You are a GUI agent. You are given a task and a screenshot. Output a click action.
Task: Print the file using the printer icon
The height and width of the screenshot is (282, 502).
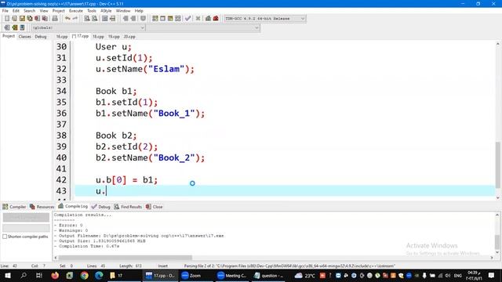[x=55, y=19]
